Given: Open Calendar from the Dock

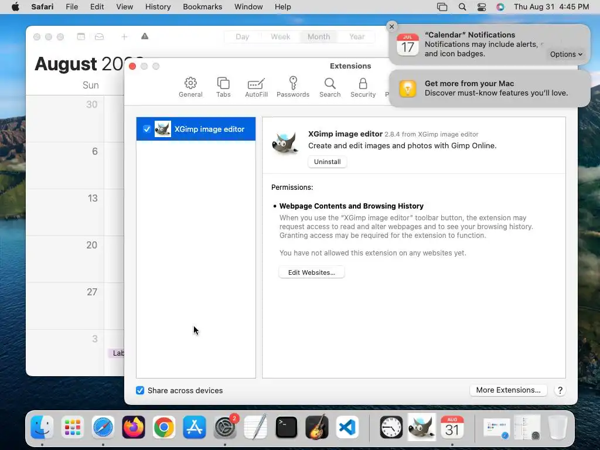Looking at the screenshot, I should click(452, 427).
